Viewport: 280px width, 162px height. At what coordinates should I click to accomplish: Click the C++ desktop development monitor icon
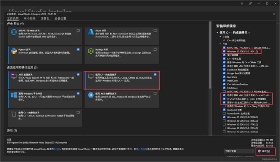coord(91,76)
